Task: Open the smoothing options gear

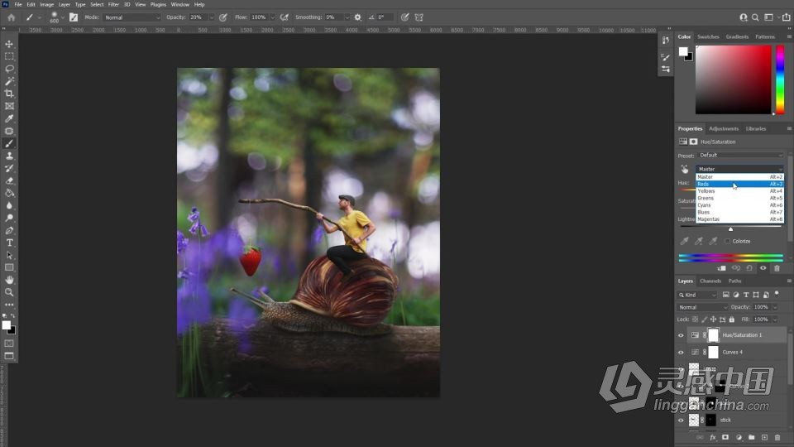Action: (358, 17)
